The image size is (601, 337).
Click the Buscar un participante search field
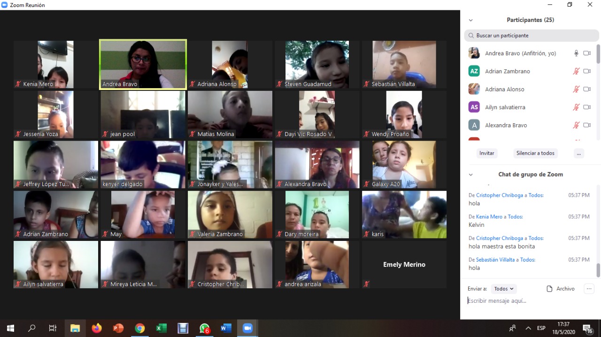tap(532, 36)
